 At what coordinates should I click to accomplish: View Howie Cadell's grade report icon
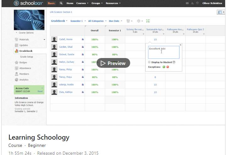[83, 39]
